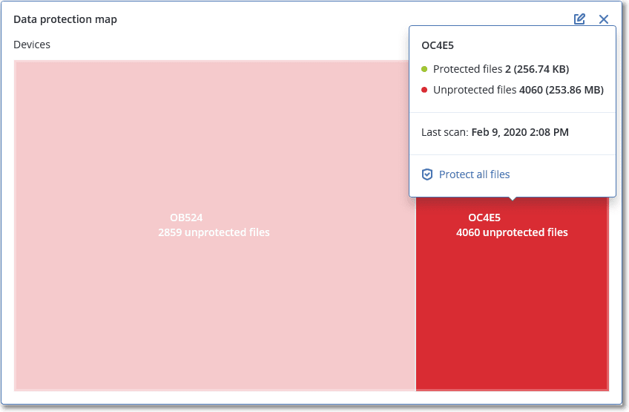
Task: Click the Feb 9, 2020 2:08 PM timestamp
Action: pos(520,132)
